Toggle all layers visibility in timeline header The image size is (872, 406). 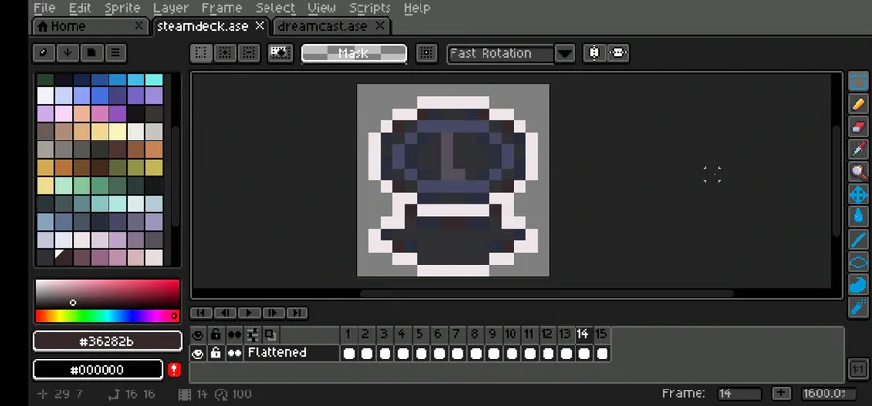click(x=198, y=335)
